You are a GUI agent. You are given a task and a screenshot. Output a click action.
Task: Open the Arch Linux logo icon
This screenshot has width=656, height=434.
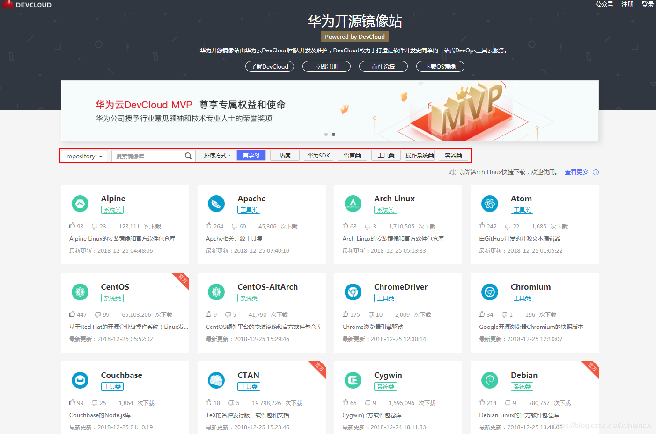pyautogui.click(x=353, y=204)
